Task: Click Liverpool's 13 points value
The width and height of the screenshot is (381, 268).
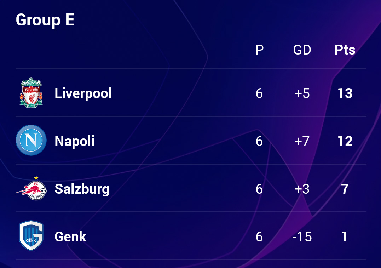Action: tap(345, 93)
